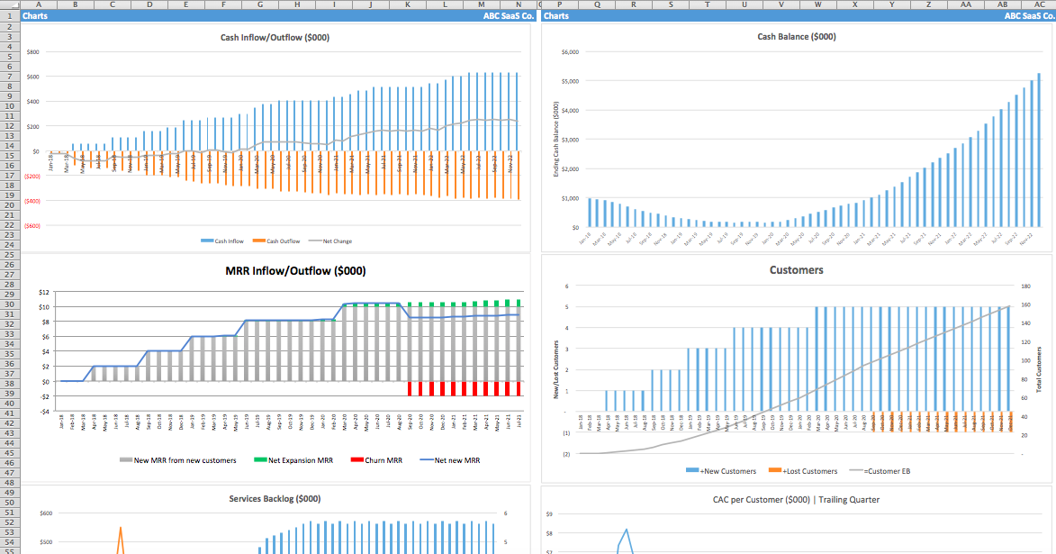Click the Churn MRR legend entry
This screenshot has height=554, width=1056.
click(376, 460)
